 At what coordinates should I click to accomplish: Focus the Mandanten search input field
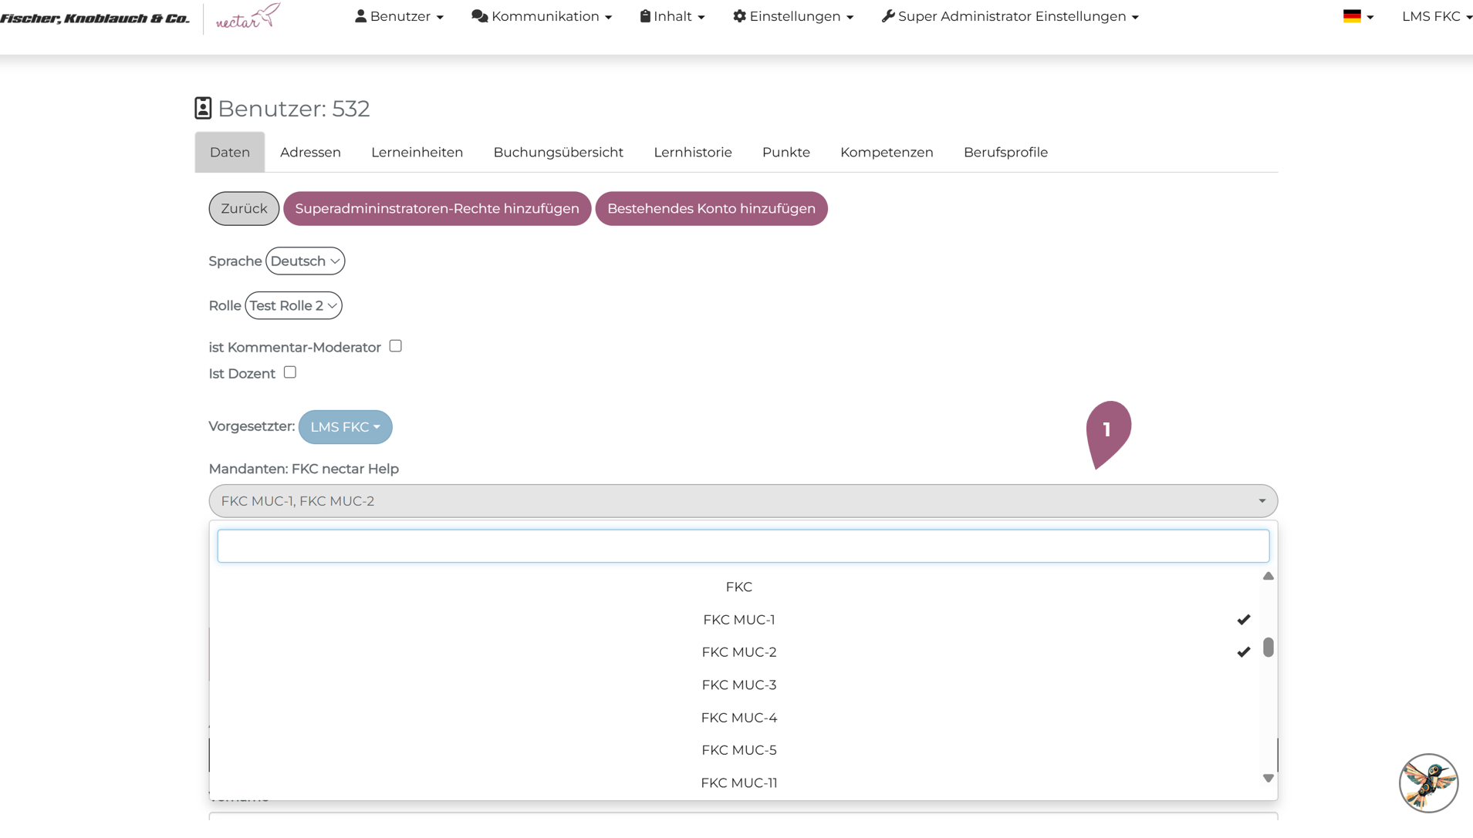click(x=742, y=546)
